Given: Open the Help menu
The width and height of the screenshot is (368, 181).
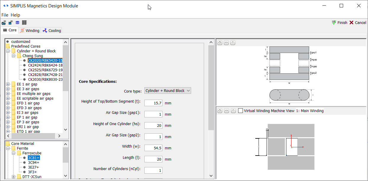Looking at the screenshot, I should click(x=15, y=15).
